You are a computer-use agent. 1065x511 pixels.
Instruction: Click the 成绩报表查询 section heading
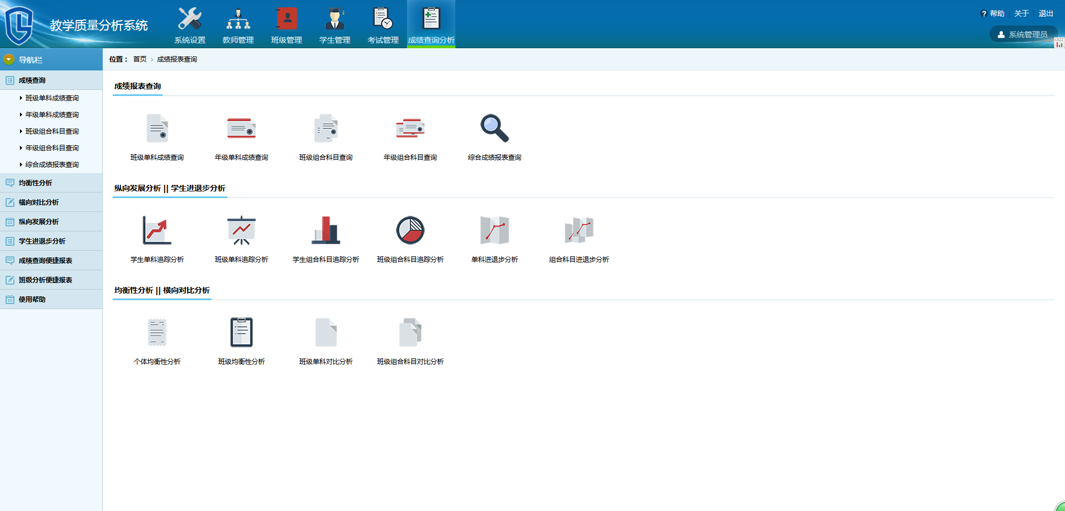tap(138, 87)
